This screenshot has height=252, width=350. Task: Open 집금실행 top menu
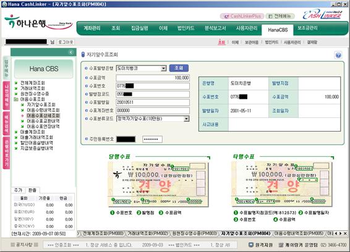[x=140, y=28]
